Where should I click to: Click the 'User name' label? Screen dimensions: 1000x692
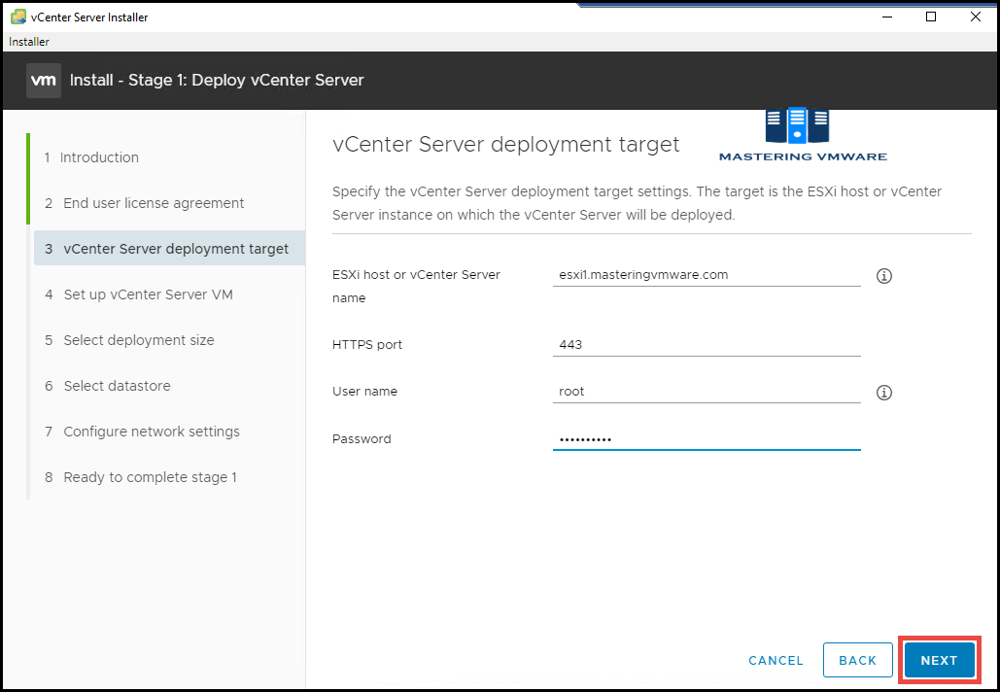click(364, 392)
